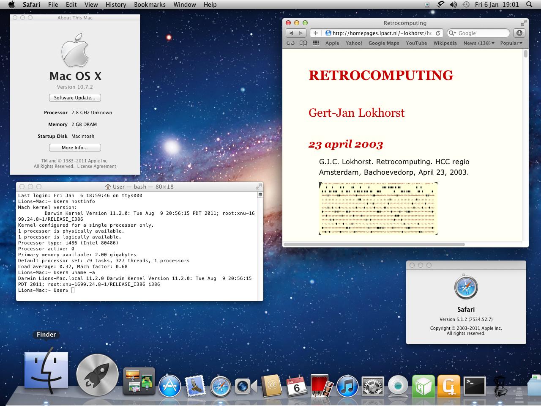Go back in Safari history

(291, 33)
